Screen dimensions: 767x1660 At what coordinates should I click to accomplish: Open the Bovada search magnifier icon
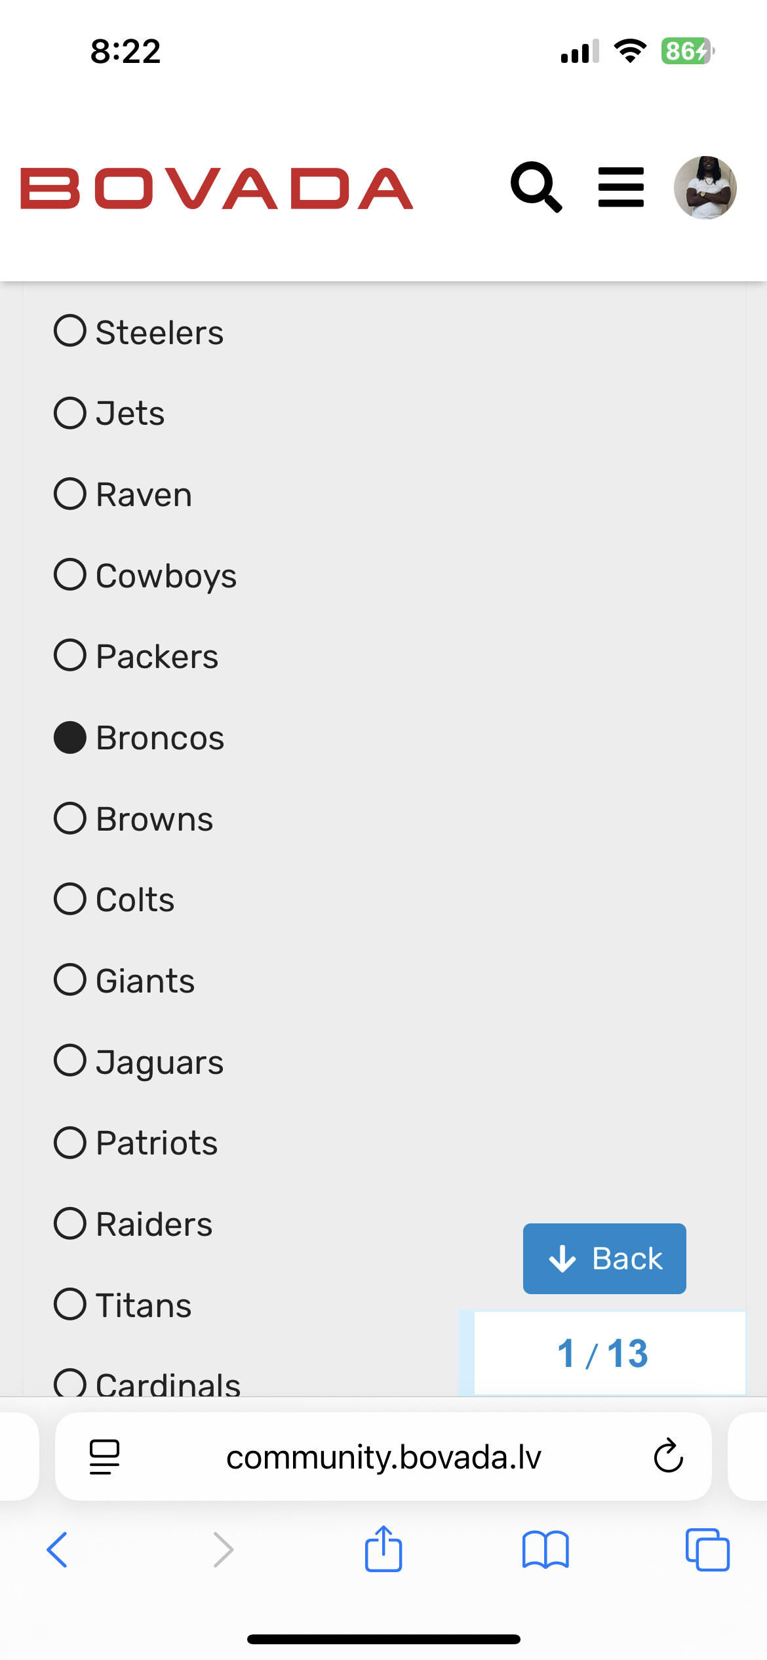coord(536,188)
